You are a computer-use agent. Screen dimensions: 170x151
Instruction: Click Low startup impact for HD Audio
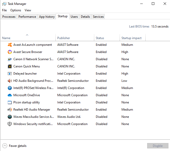(x=124, y=81)
